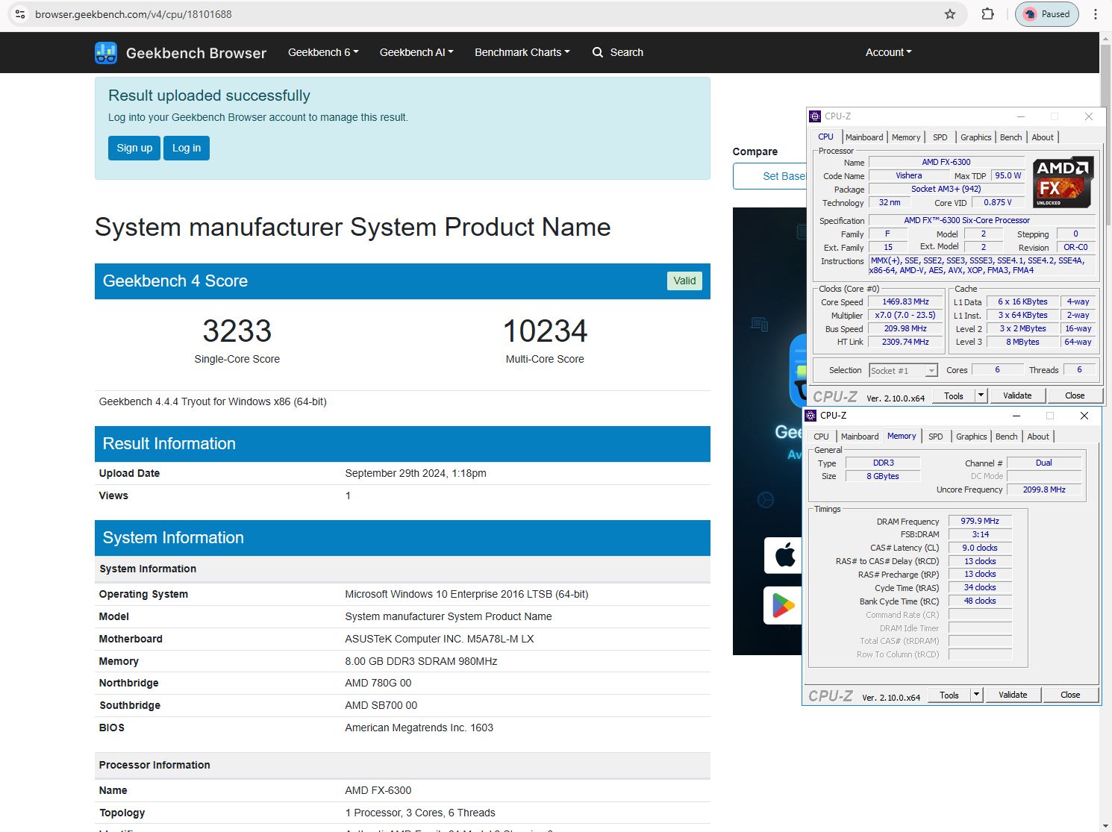Viewport: 1112px width, 832px height.
Task: Click the Set Baseline button under Compare
Action: (x=770, y=176)
